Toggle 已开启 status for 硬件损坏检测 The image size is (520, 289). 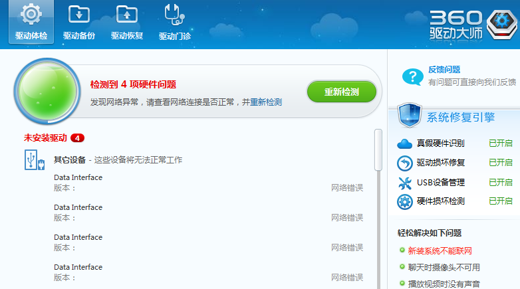[501, 201]
